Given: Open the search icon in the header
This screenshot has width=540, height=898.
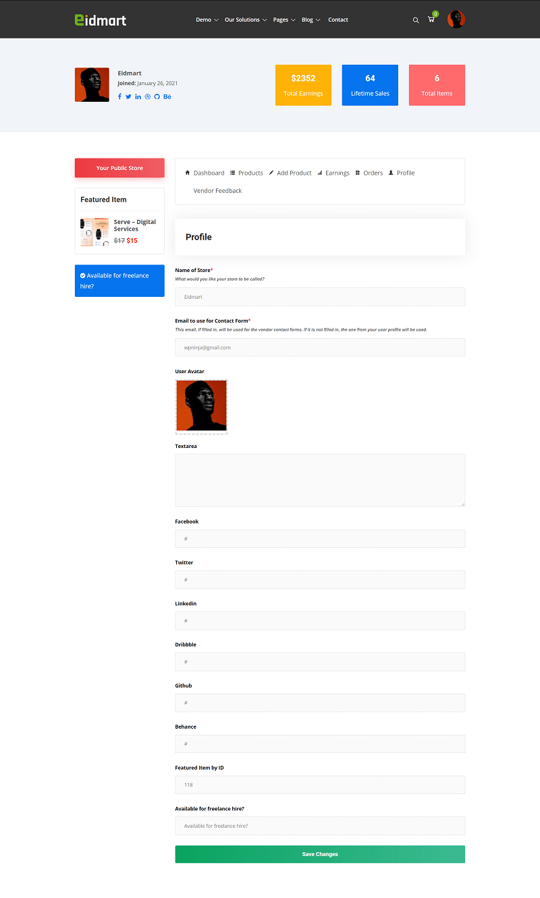Looking at the screenshot, I should [x=416, y=20].
